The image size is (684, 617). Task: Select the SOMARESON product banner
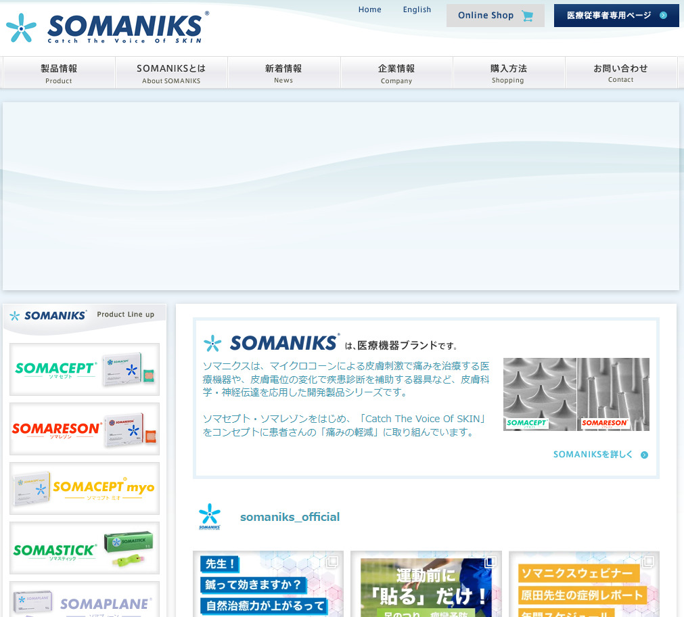click(x=85, y=429)
